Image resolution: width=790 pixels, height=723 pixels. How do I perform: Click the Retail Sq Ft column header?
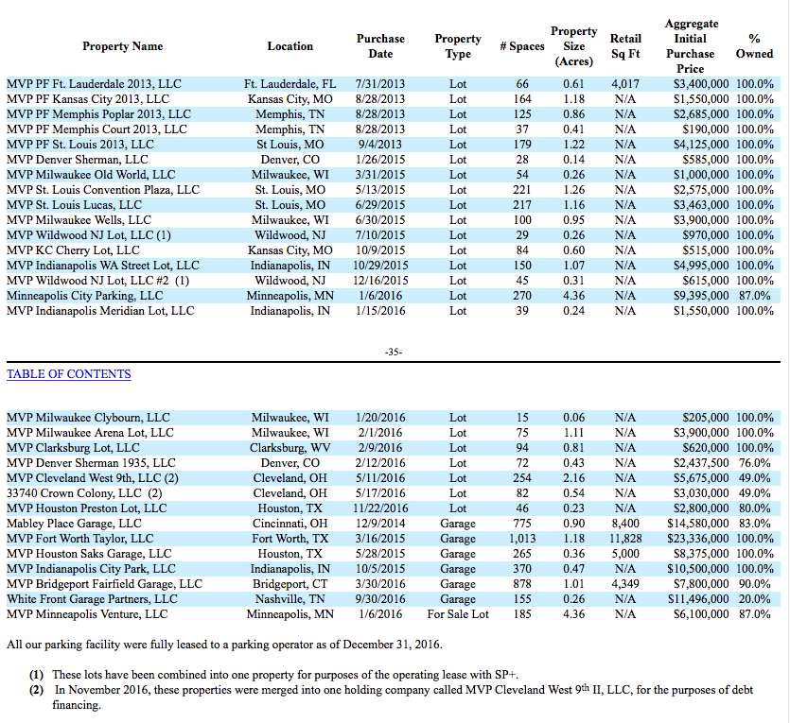[x=625, y=46]
